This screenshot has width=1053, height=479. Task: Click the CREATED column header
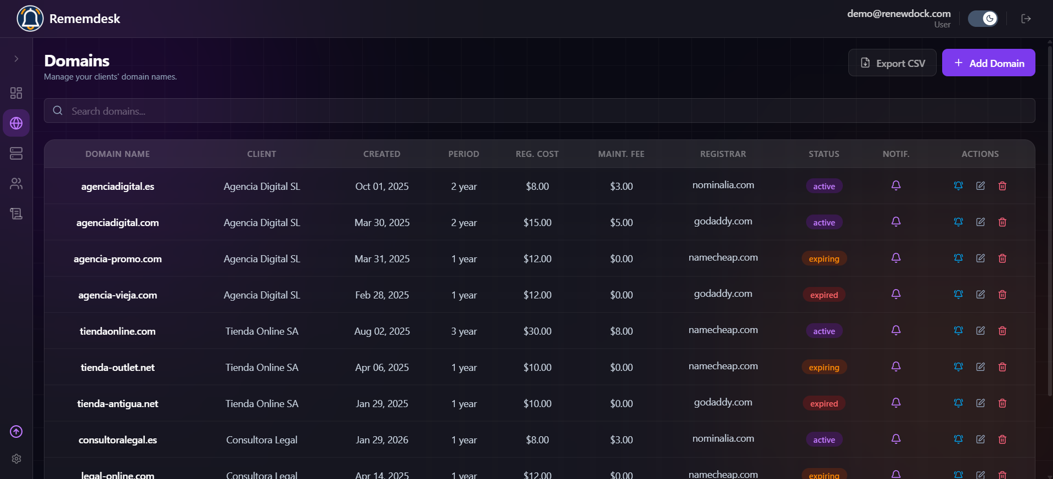point(382,154)
